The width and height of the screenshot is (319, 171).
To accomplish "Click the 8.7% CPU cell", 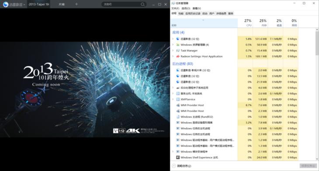I will [245, 105].
